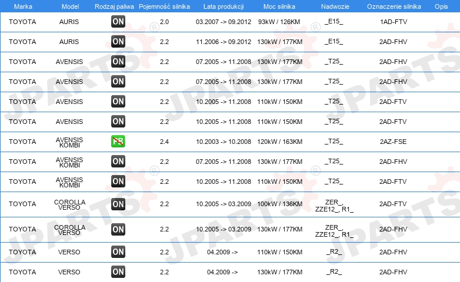The width and height of the screenshot is (460, 282).
Task: Click "2AD-FHV" in the AURIS 2.2 row
Action: tap(393, 42)
